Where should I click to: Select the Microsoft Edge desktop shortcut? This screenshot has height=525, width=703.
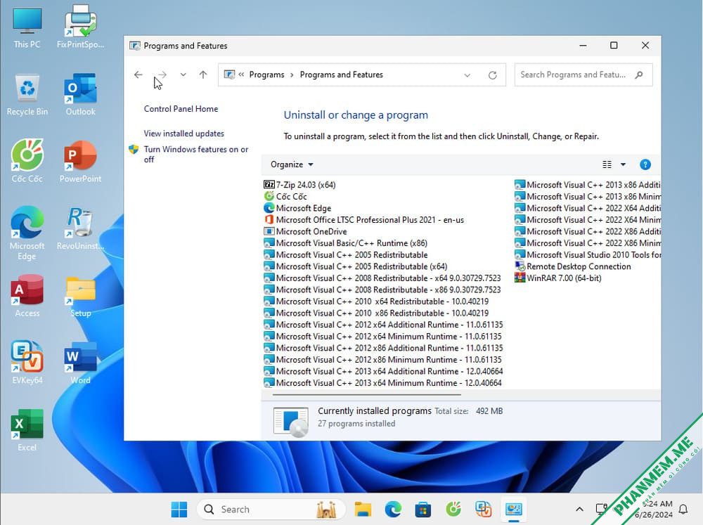(x=27, y=233)
